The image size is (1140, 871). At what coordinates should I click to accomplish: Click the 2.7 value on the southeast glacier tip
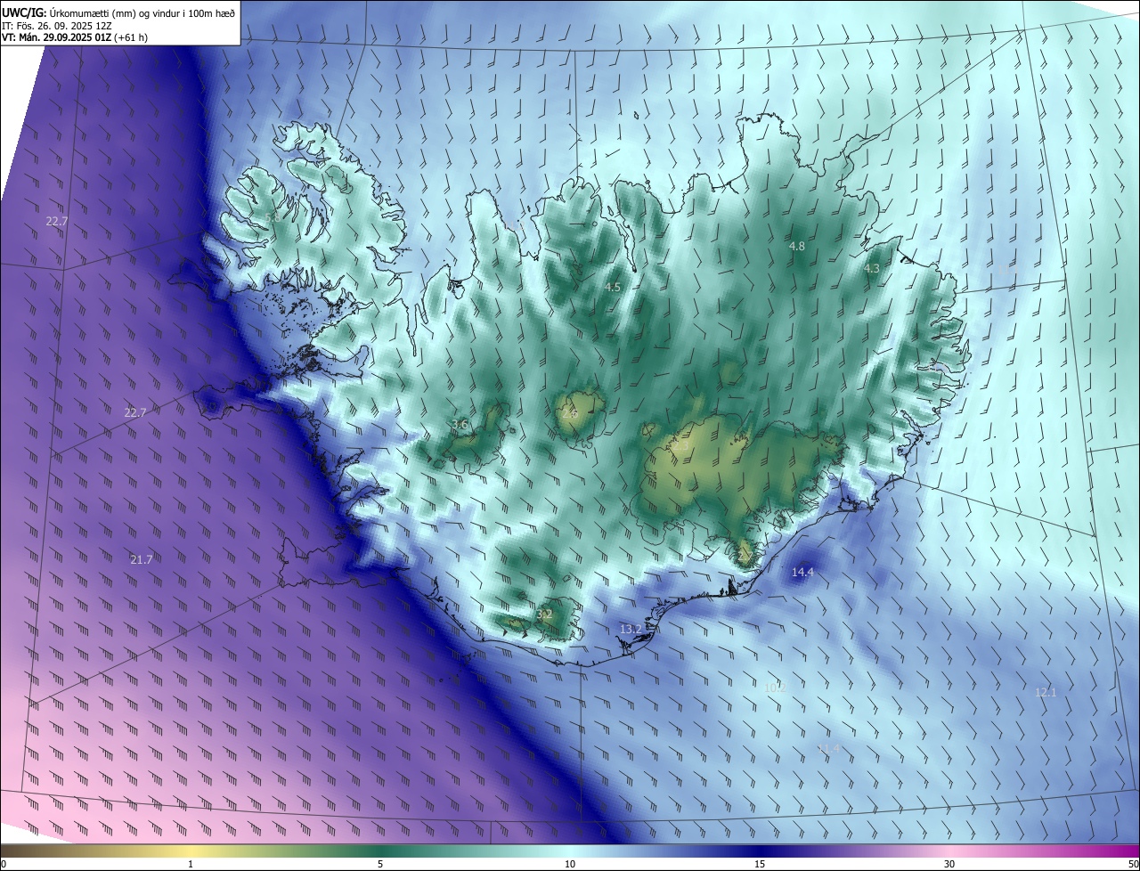pos(745,555)
